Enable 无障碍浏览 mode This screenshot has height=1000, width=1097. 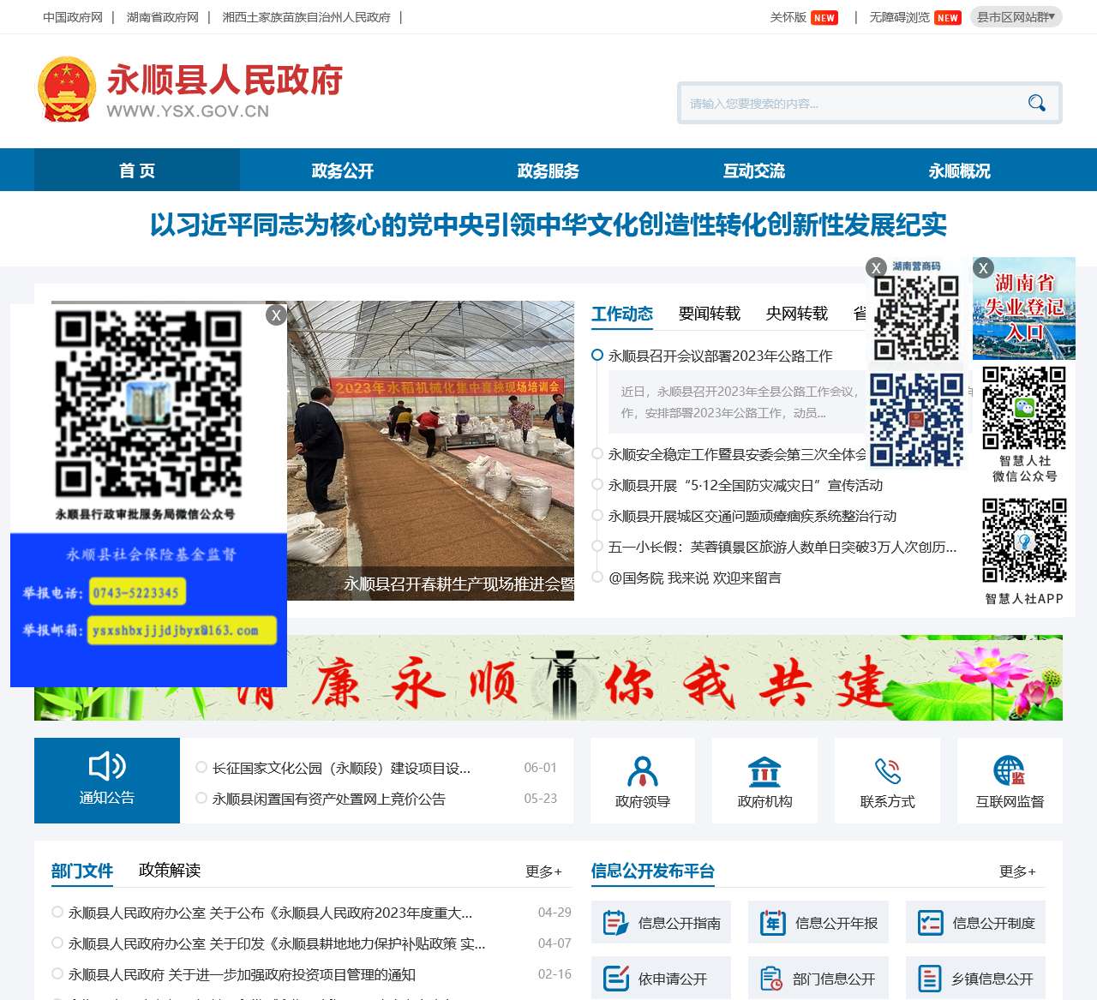point(900,17)
